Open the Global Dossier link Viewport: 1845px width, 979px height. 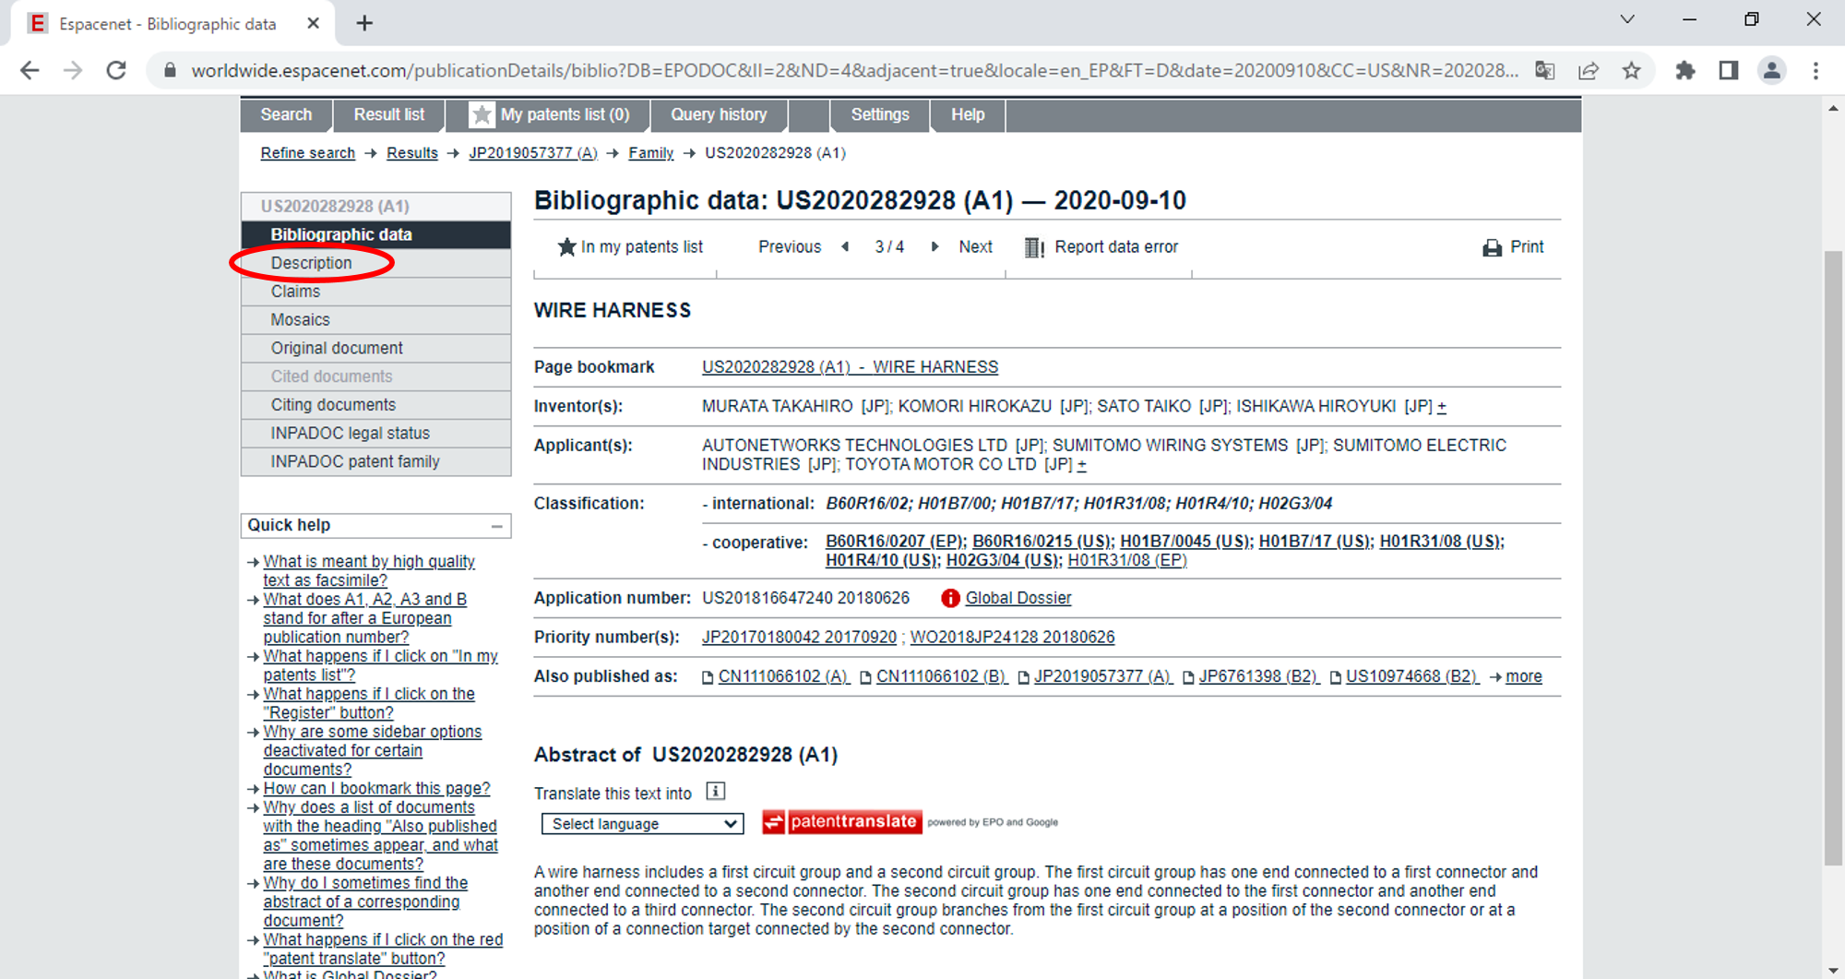coord(1018,598)
